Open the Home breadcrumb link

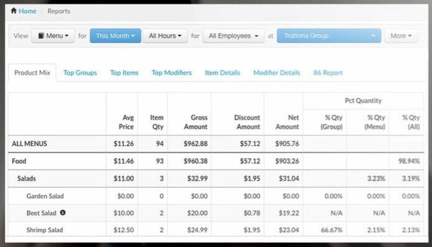coord(27,11)
